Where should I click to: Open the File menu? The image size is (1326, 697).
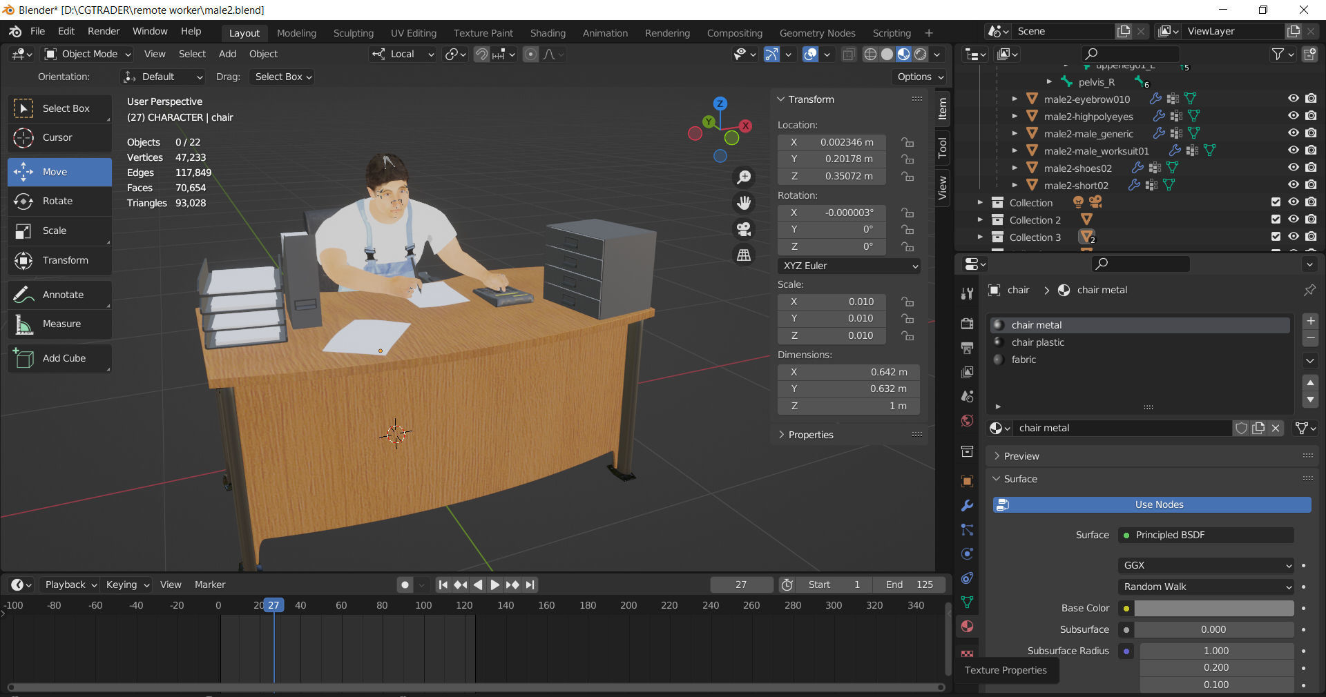point(37,31)
